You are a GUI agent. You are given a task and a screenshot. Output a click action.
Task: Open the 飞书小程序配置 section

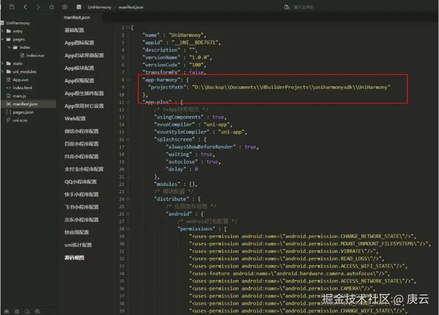[x=82, y=207]
